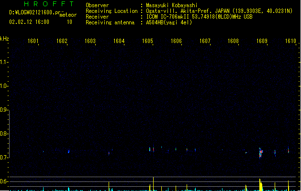This screenshot has width=301, height=191.
Task: Click the 1603 time axis marker
Action: point(90,41)
